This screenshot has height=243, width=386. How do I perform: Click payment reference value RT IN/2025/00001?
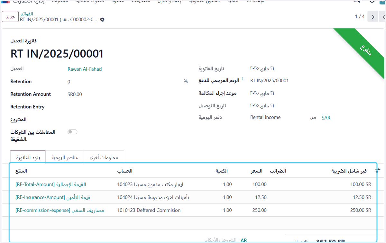(x=269, y=81)
